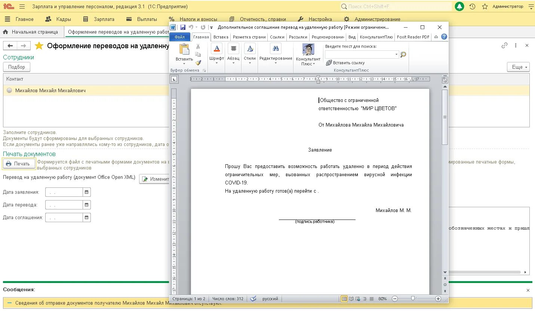Add page to favorites with the yellow star
Image resolution: width=535 pixels, height=311 pixels.
(x=39, y=46)
